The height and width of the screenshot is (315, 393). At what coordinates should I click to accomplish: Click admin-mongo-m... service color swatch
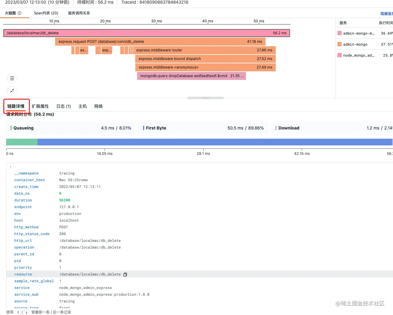click(340, 33)
